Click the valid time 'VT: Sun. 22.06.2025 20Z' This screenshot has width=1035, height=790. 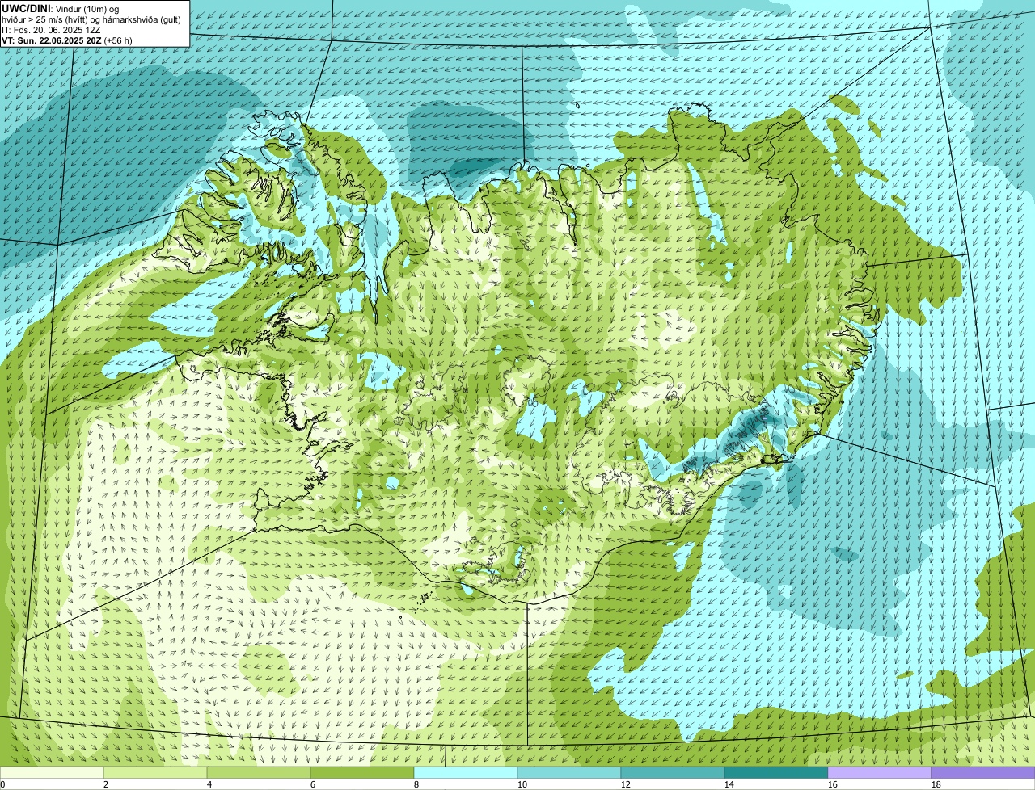click(51, 40)
